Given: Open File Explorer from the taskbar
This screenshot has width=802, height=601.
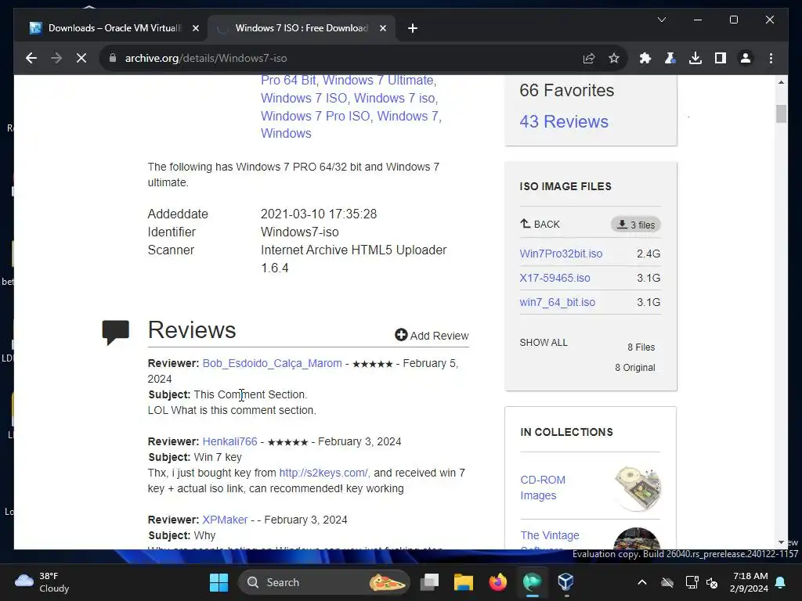Looking at the screenshot, I should (x=464, y=582).
